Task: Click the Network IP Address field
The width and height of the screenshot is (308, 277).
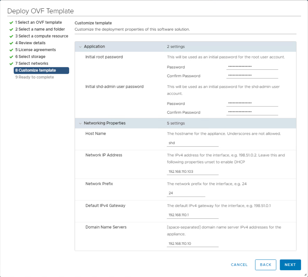Action: tap(193, 172)
